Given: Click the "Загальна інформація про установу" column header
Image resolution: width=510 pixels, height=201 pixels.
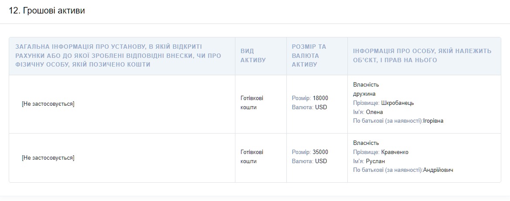Looking at the screenshot, I should [x=118, y=55].
